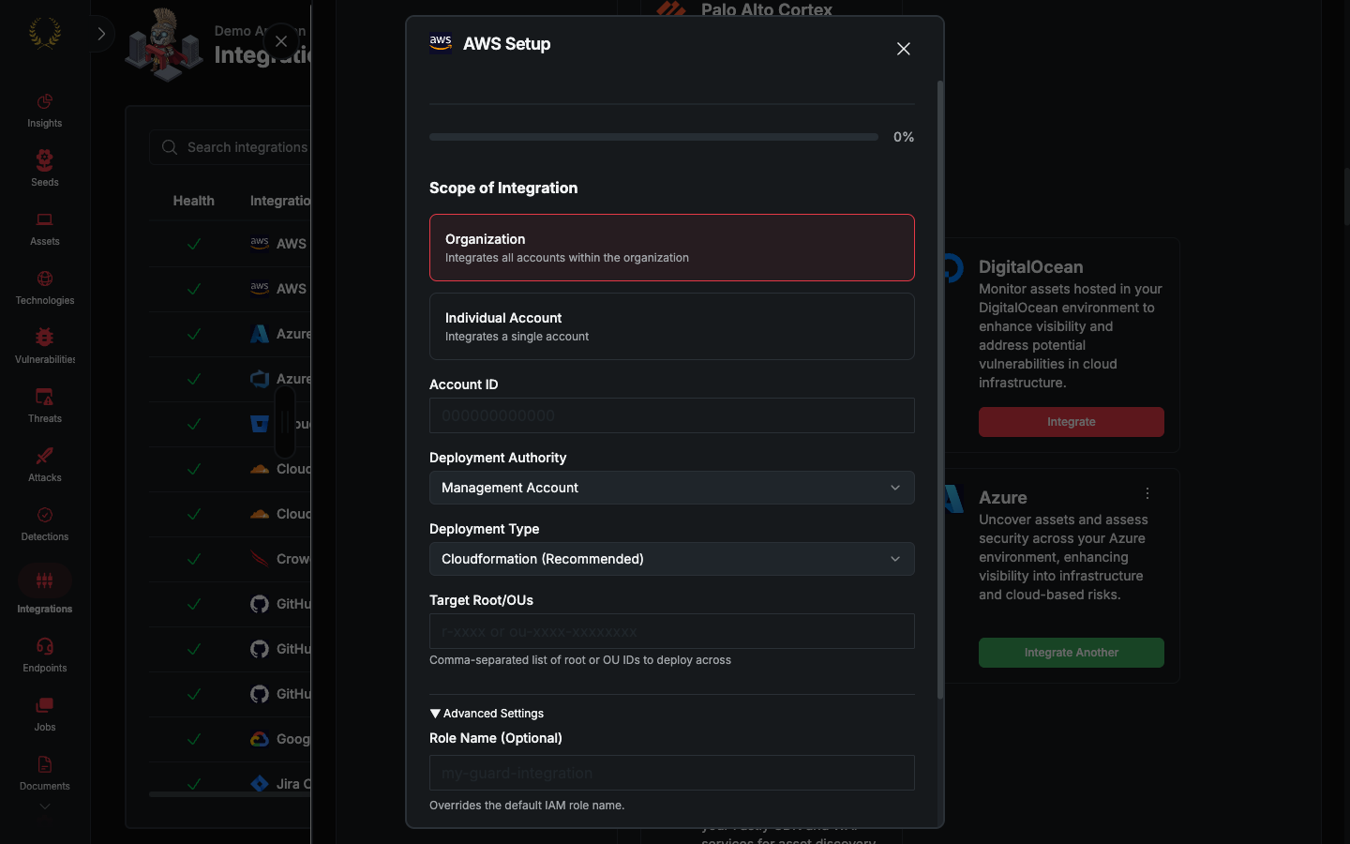Click the search magnifier icon

[170, 147]
